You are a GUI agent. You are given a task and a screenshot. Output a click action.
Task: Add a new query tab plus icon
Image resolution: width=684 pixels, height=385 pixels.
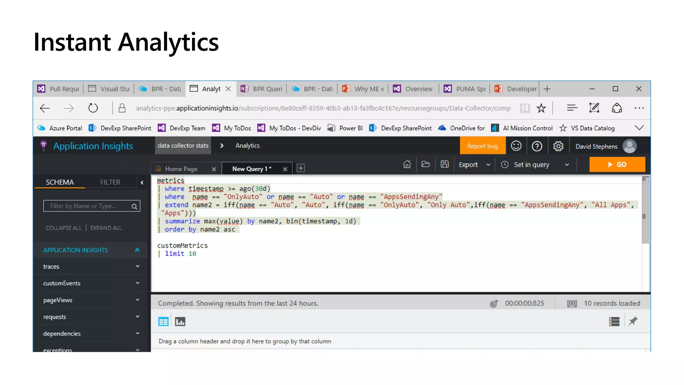tap(301, 168)
